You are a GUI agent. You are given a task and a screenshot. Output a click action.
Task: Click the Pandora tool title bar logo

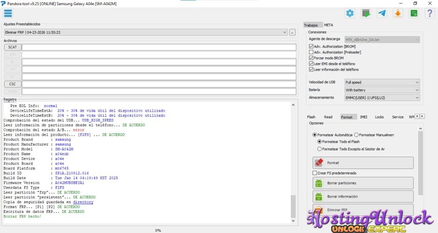(3, 4)
